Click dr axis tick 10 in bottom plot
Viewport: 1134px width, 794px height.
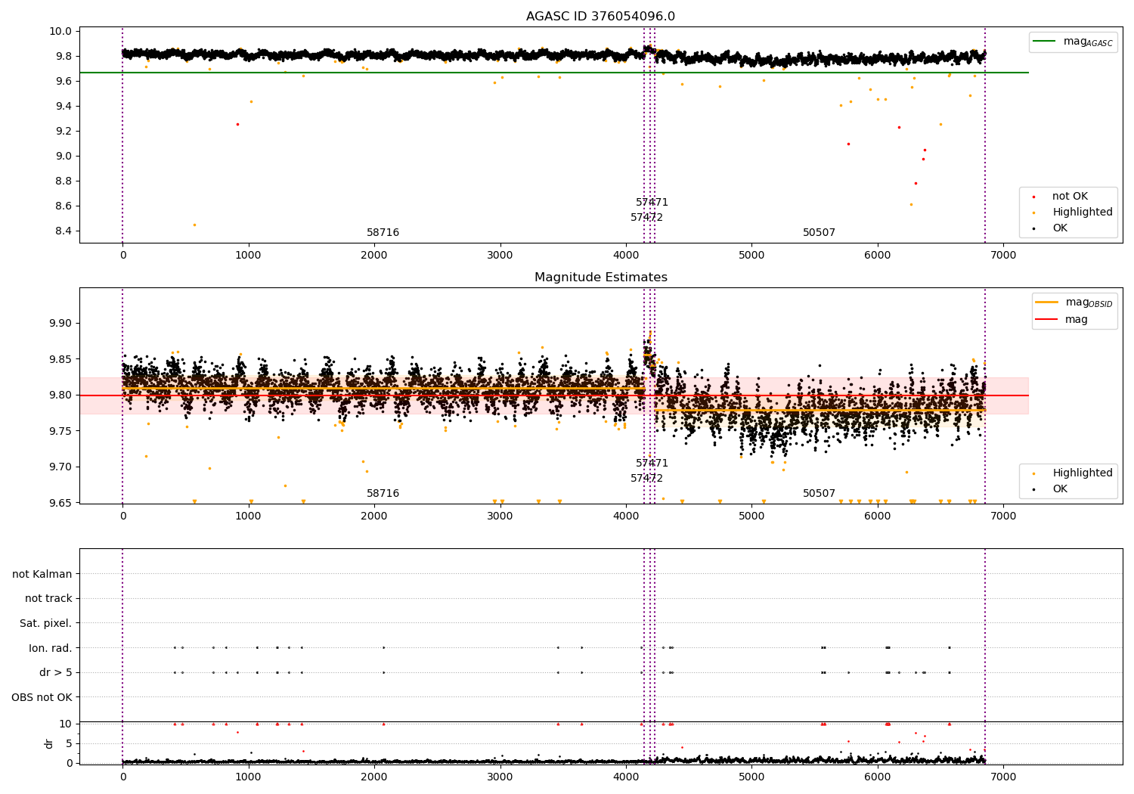[x=67, y=724]
